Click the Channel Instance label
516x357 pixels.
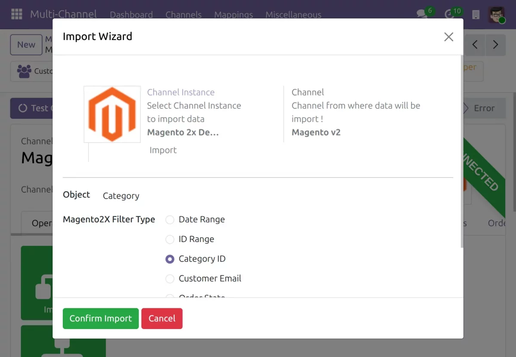[x=181, y=92]
